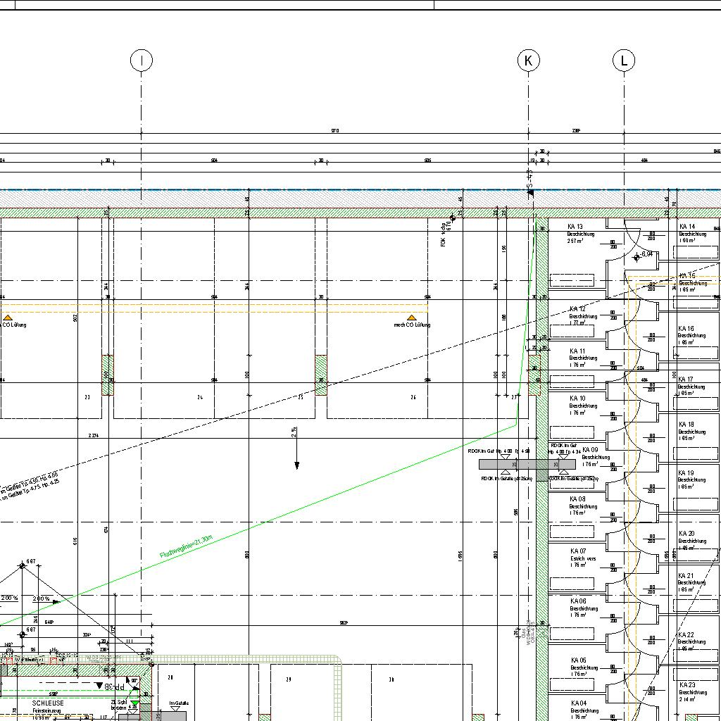The height and width of the screenshot is (721, 721).
Task: Select parking space number 26
Action: [413, 398]
